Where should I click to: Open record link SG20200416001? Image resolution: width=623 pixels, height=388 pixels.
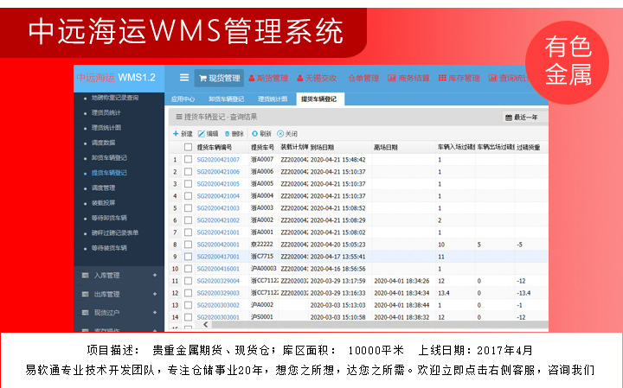[218, 269]
